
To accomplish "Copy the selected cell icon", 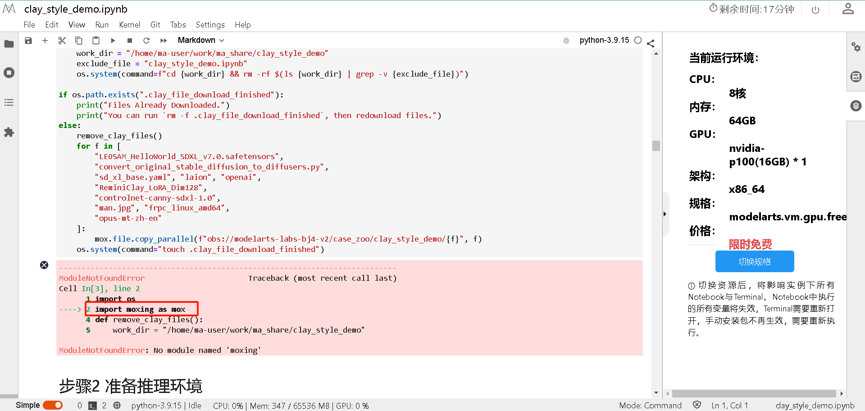I will point(79,41).
